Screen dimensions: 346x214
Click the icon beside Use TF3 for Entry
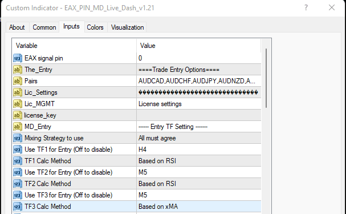(x=18, y=195)
